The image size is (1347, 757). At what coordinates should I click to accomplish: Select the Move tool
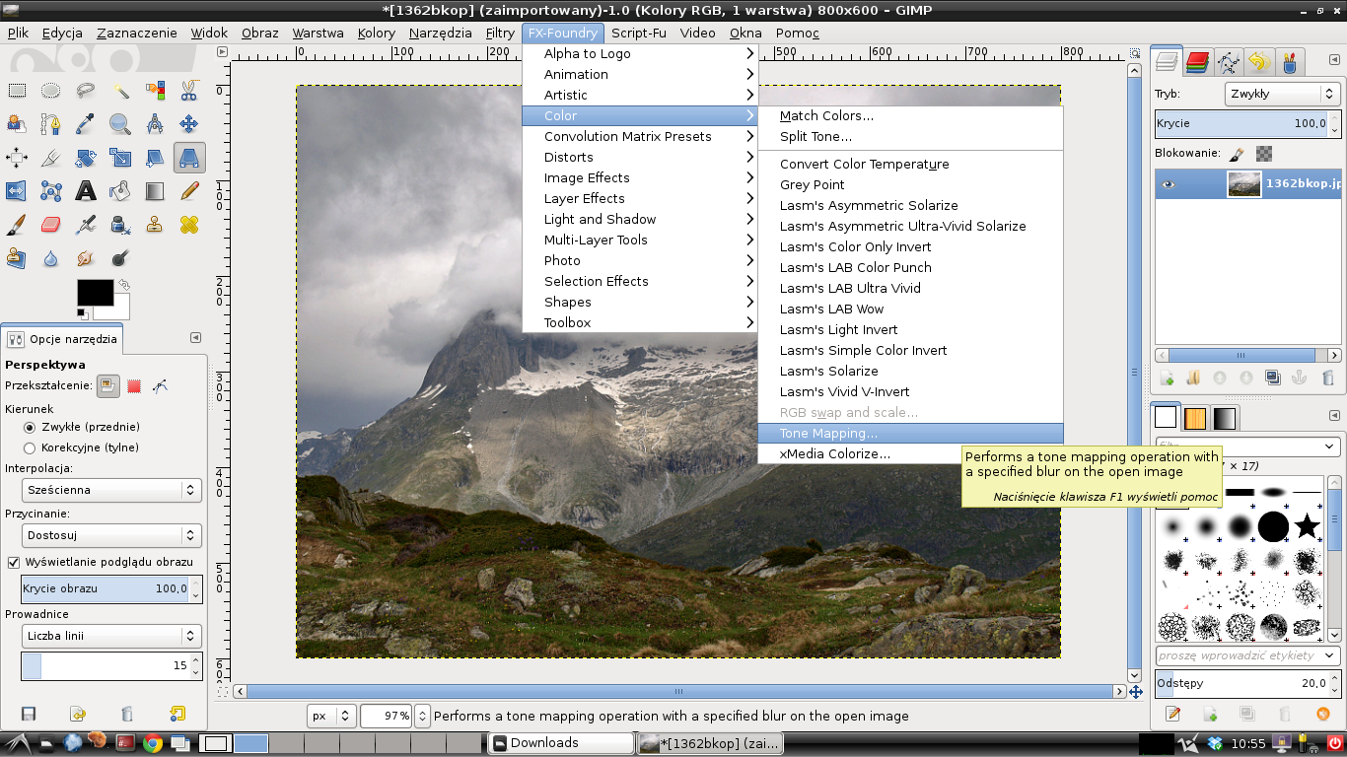click(189, 124)
